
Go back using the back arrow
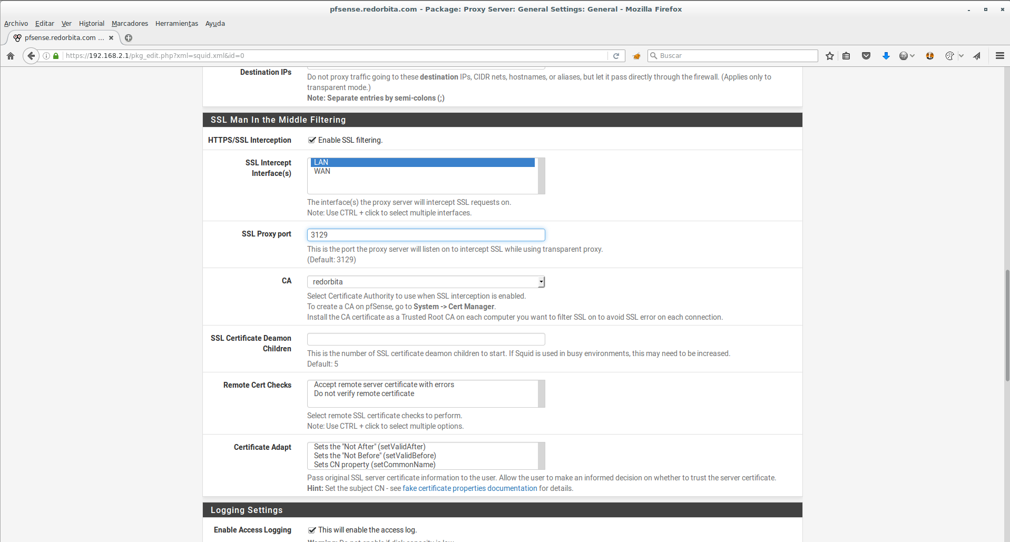tap(31, 56)
